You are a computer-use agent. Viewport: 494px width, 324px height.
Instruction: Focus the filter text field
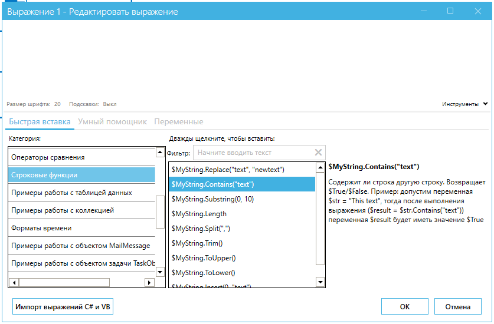click(254, 153)
